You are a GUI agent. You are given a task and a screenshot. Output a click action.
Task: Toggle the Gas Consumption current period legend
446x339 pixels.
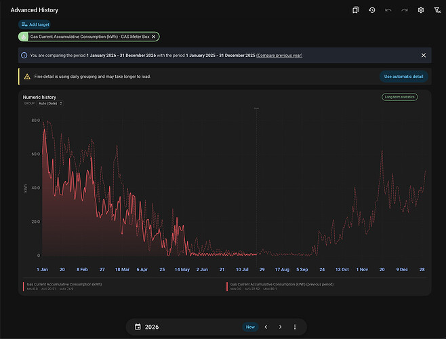coord(62,286)
